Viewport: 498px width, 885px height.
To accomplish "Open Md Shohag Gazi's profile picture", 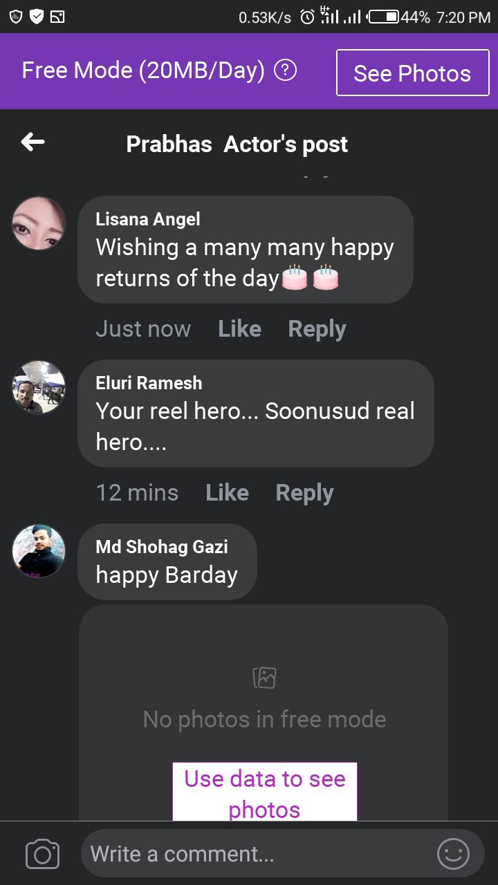I will tap(39, 551).
